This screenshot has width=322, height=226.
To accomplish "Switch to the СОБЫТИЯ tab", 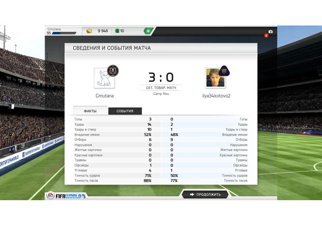I will tap(125, 111).
